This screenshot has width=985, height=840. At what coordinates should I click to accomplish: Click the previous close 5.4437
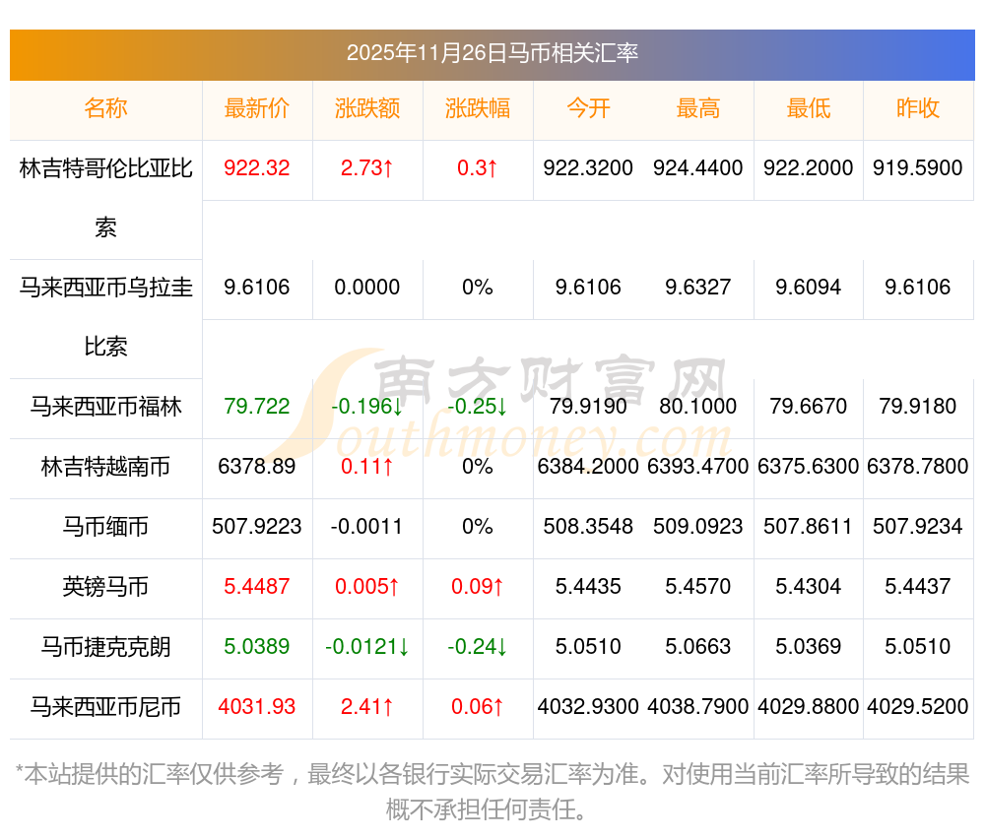coord(918,587)
